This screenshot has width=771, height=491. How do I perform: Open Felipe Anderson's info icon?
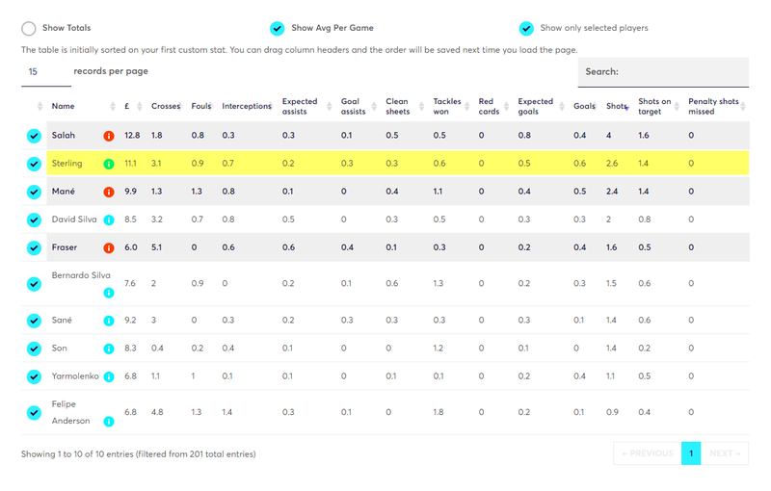point(109,422)
